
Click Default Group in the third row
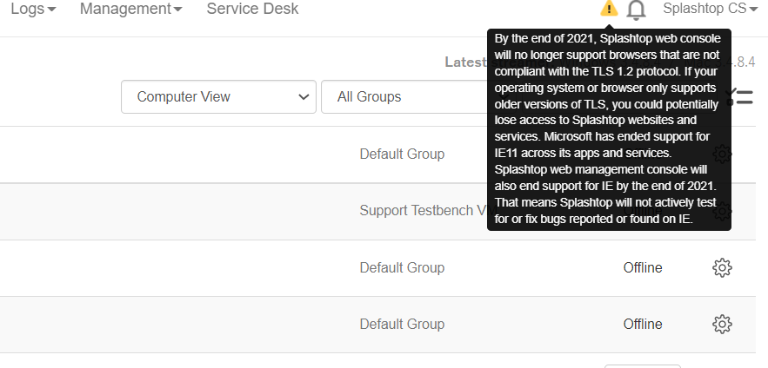tap(402, 267)
